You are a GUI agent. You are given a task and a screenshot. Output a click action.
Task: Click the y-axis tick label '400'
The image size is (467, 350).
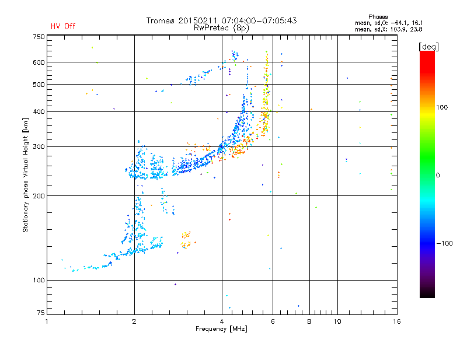(39, 111)
